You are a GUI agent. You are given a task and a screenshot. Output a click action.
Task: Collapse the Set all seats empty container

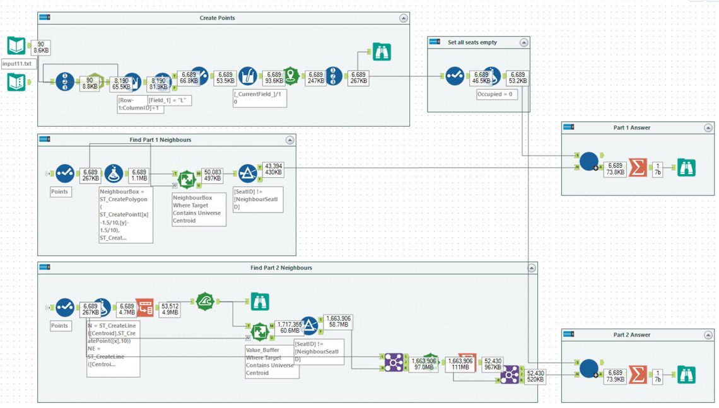(x=523, y=42)
